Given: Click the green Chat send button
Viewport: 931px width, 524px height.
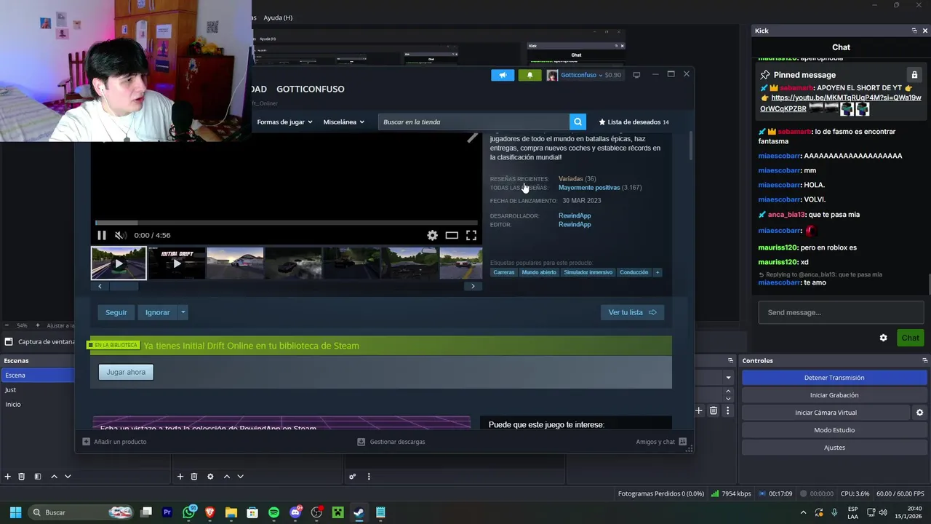Looking at the screenshot, I should click(x=911, y=338).
